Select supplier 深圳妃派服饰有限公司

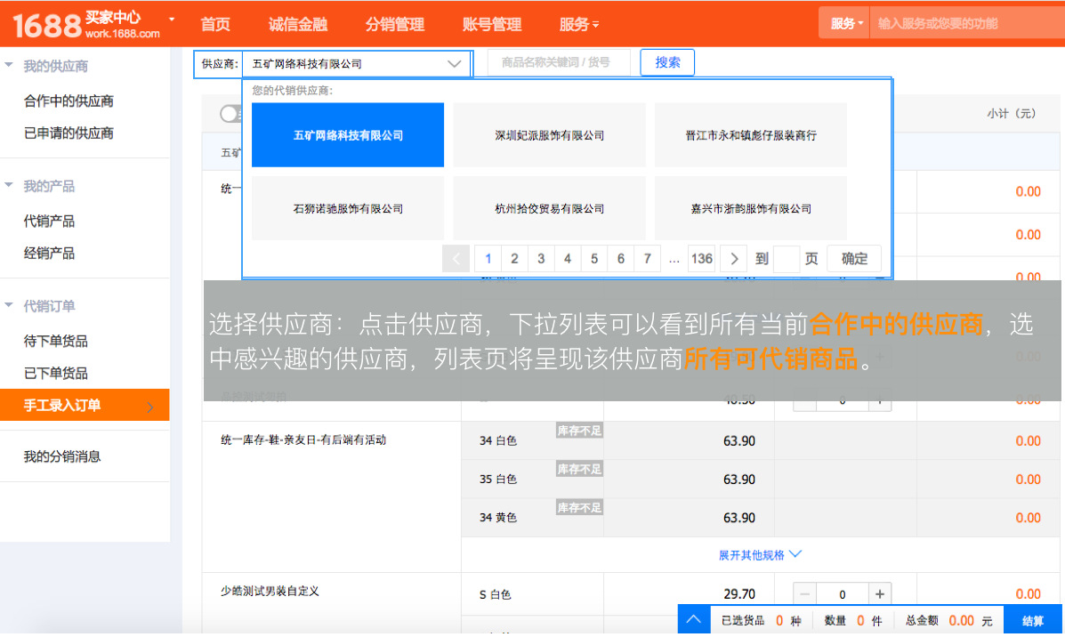click(x=550, y=135)
